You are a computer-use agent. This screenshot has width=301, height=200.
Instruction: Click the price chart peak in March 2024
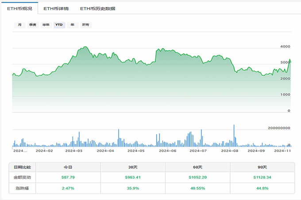pos(83,47)
